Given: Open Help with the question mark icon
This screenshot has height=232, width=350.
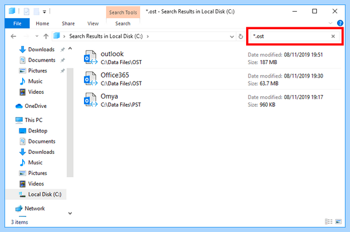Looking at the screenshot, I should [x=340, y=23].
